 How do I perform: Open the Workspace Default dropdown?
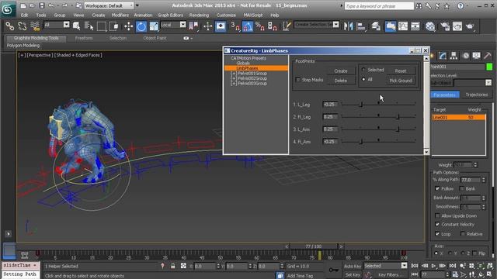click(x=109, y=5)
